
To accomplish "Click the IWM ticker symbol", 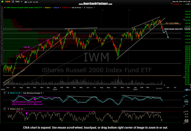I will (8, 2).
